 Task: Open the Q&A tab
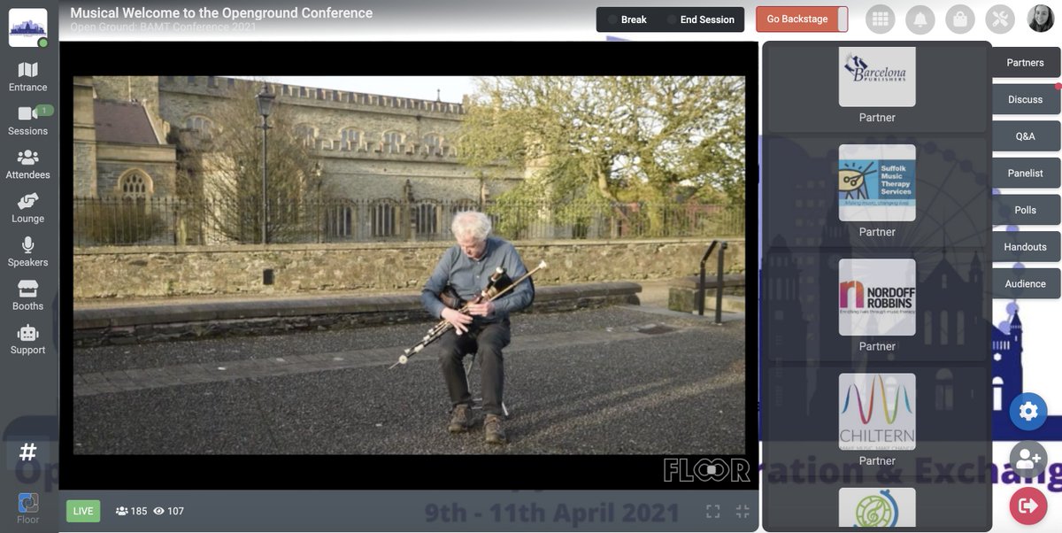pos(1025,136)
